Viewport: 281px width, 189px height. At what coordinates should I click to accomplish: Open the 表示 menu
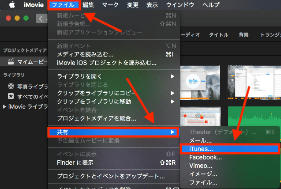click(x=152, y=5)
